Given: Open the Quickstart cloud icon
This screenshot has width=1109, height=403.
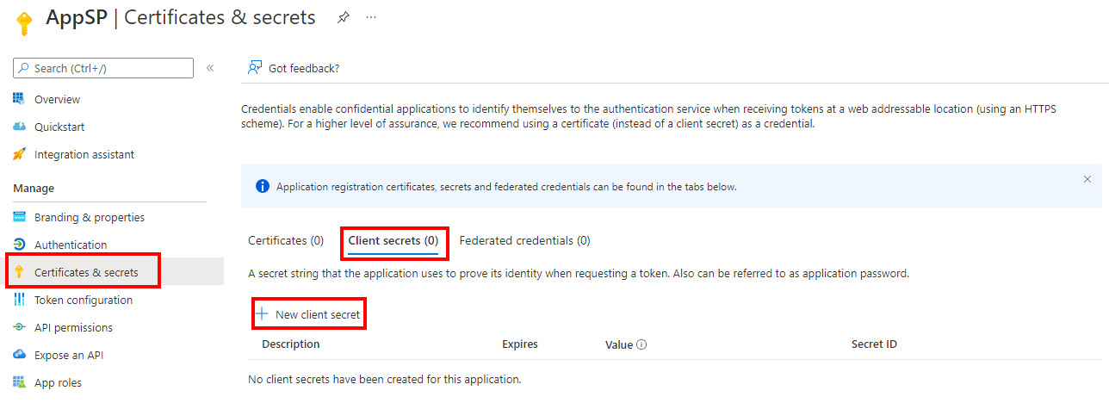Looking at the screenshot, I should tap(19, 127).
